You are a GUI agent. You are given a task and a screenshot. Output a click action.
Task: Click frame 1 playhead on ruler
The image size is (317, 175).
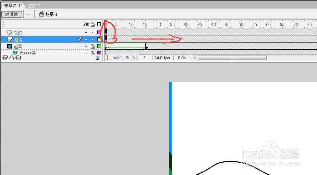(x=106, y=24)
